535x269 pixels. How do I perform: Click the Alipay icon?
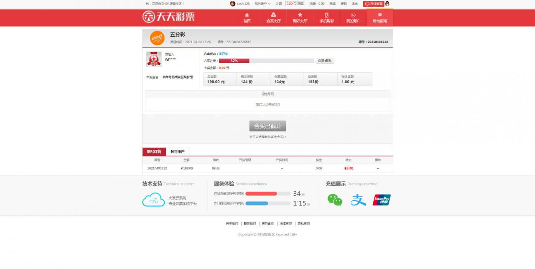tap(358, 200)
